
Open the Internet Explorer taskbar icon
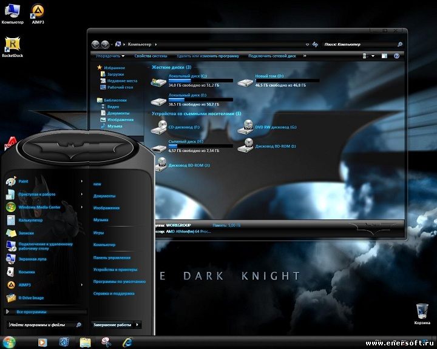127,342
